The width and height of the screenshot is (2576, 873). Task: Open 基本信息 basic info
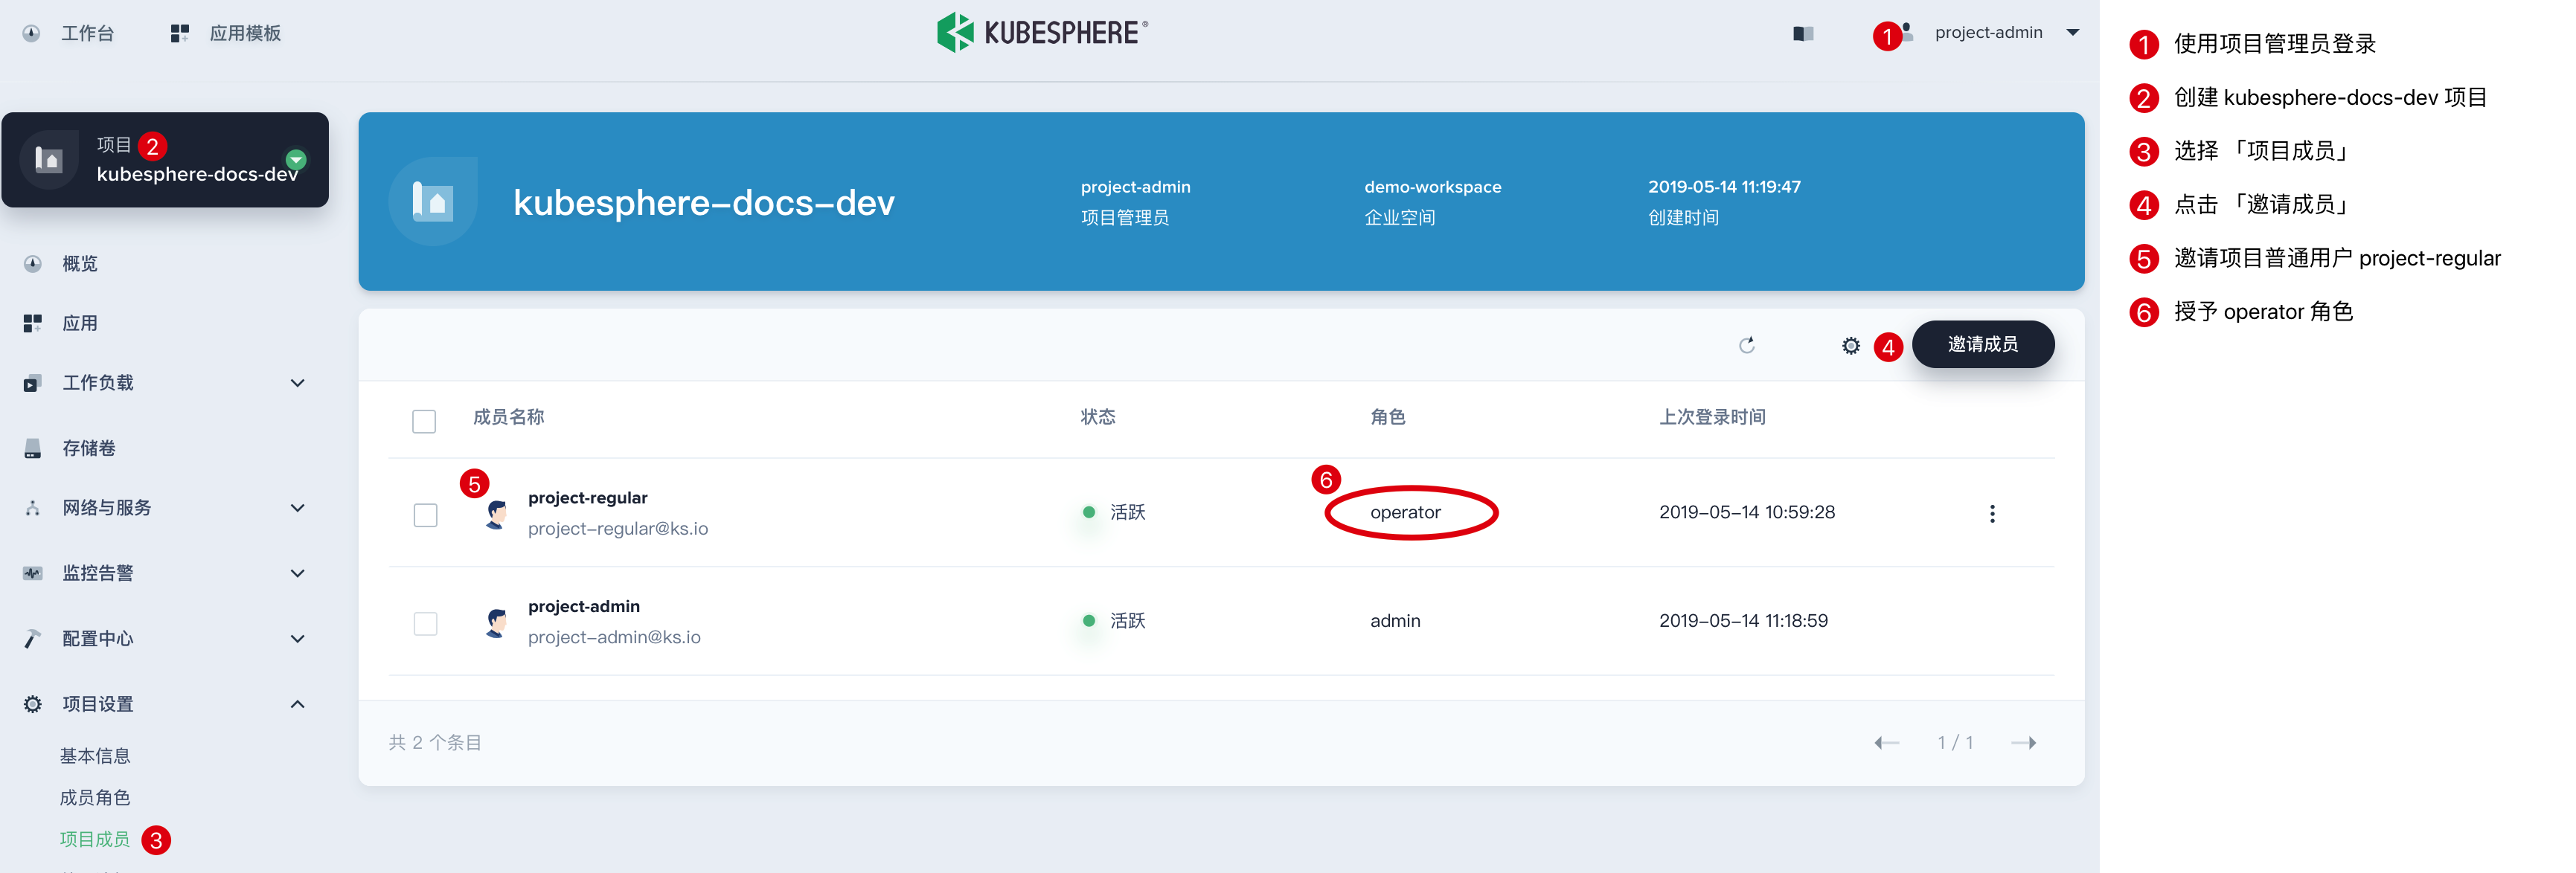(x=95, y=756)
